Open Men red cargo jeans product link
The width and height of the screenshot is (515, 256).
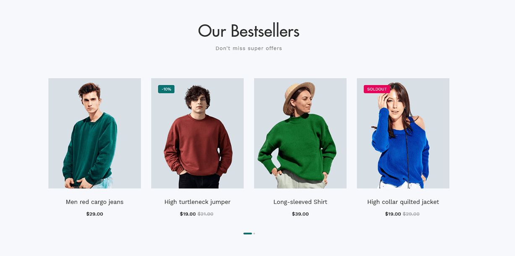(x=94, y=202)
